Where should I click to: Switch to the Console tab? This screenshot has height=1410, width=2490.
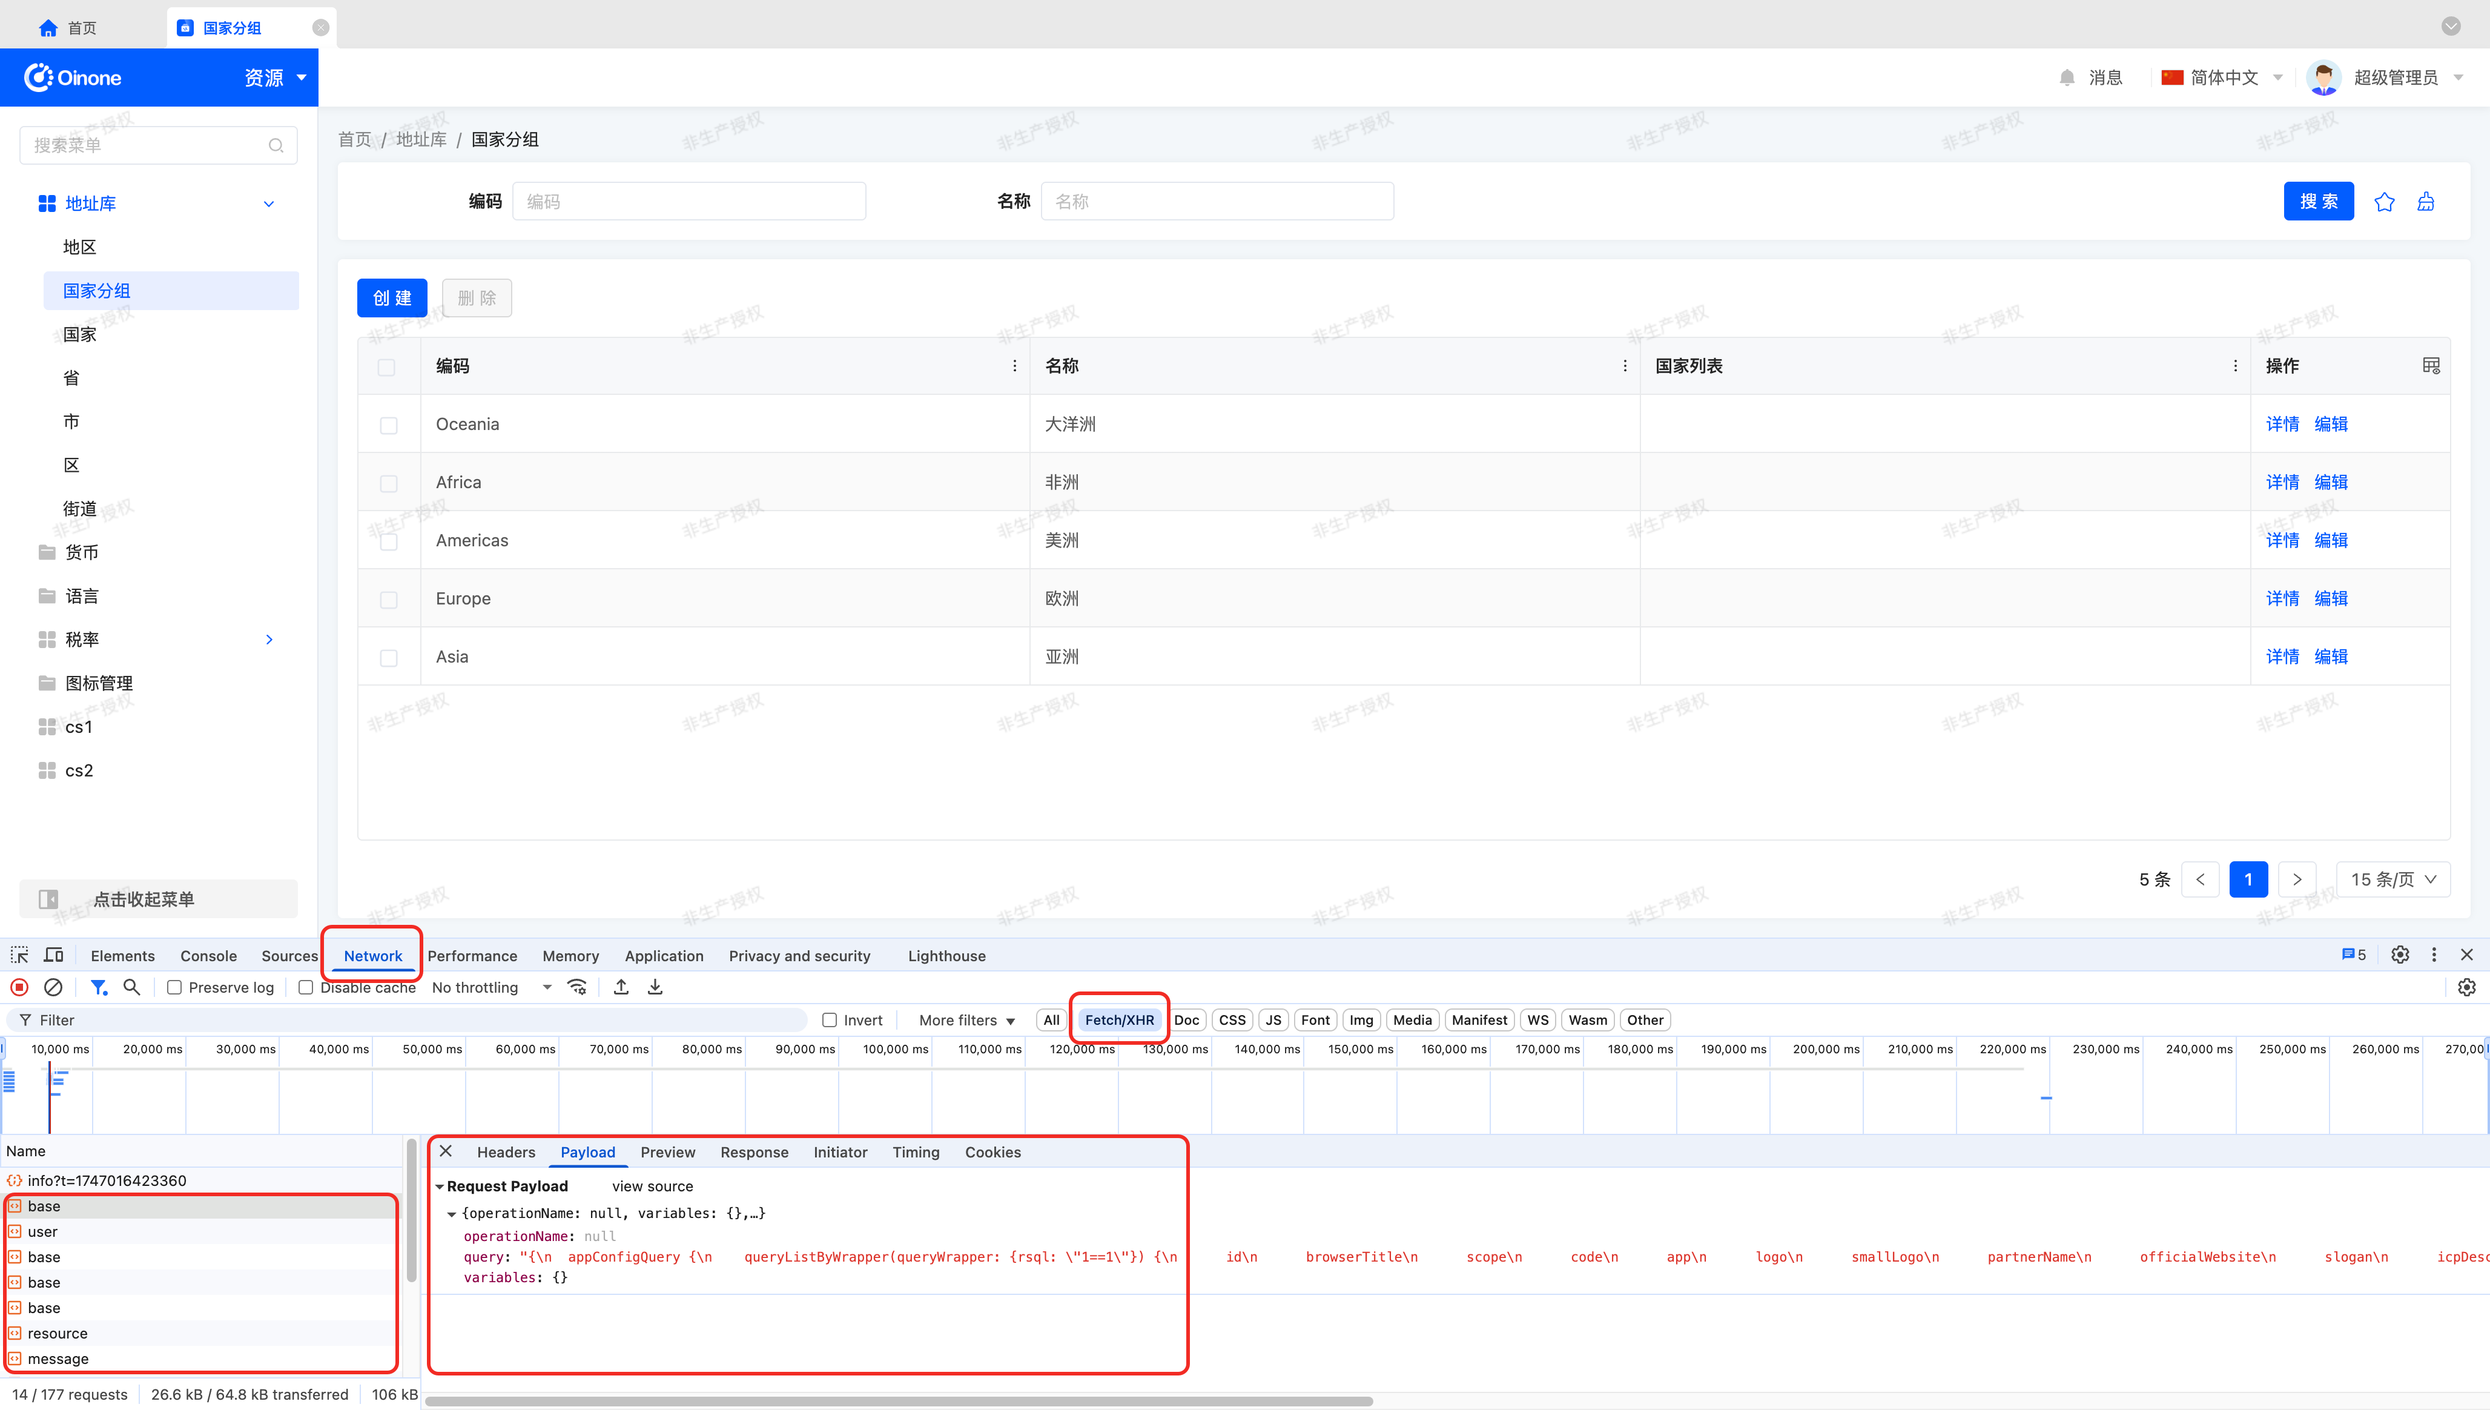click(208, 956)
